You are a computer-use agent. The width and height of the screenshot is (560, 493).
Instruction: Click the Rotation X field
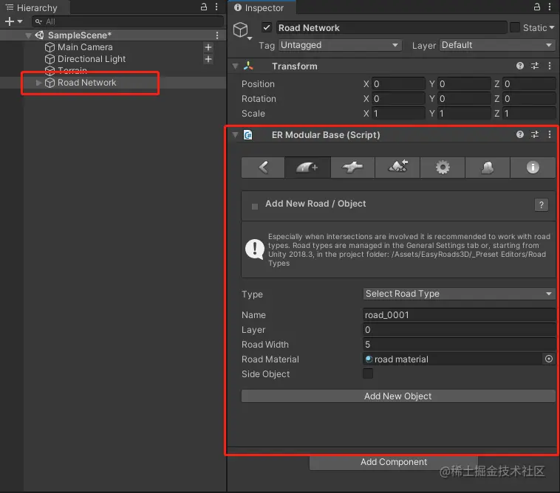(x=398, y=98)
